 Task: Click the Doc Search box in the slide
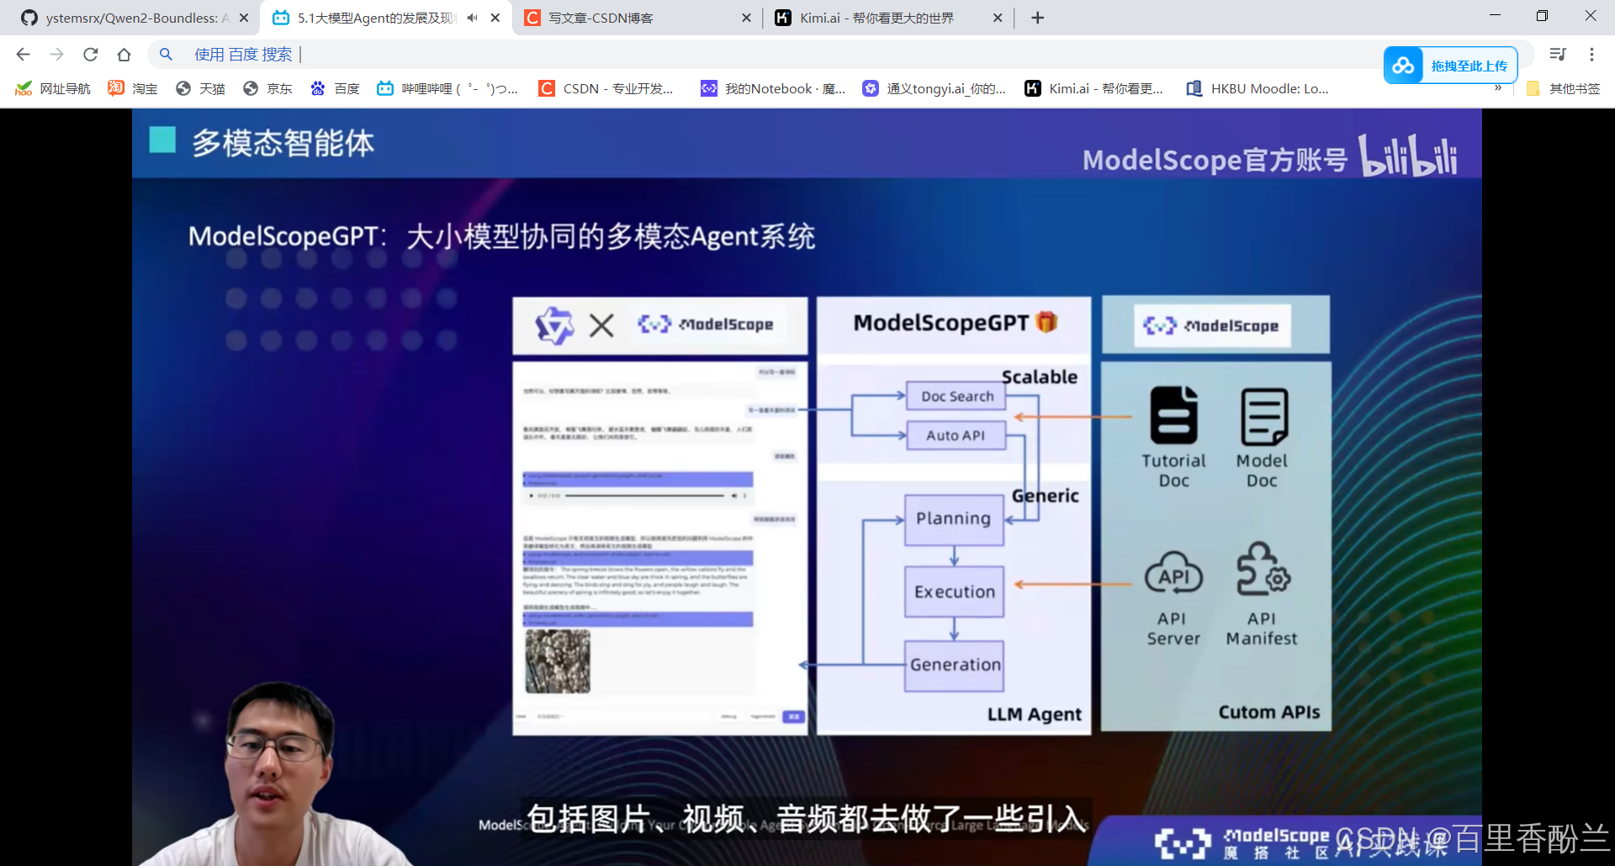point(956,396)
